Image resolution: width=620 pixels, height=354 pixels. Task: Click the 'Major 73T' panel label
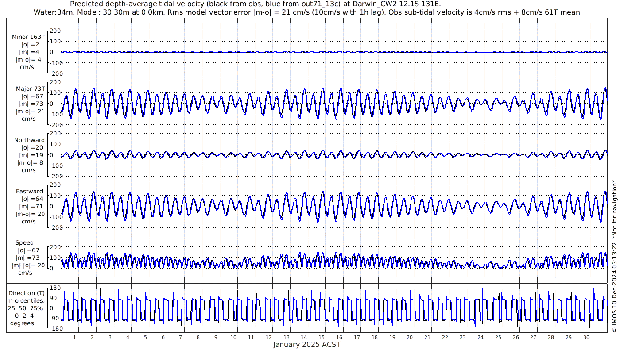tap(30, 88)
